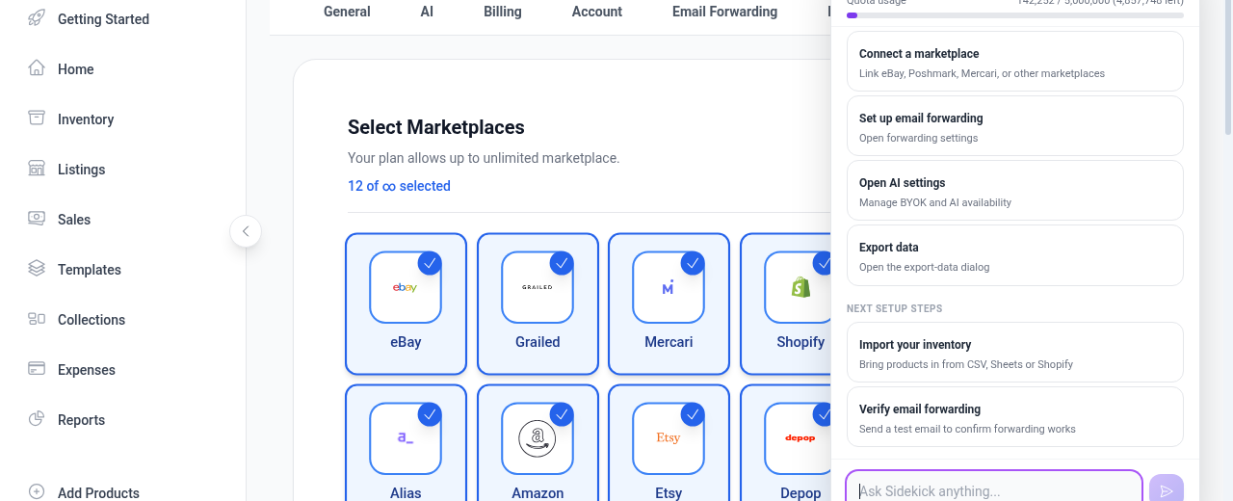The image size is (1233, 501).
Task: Switch to the AI tab
Action: 427,12
